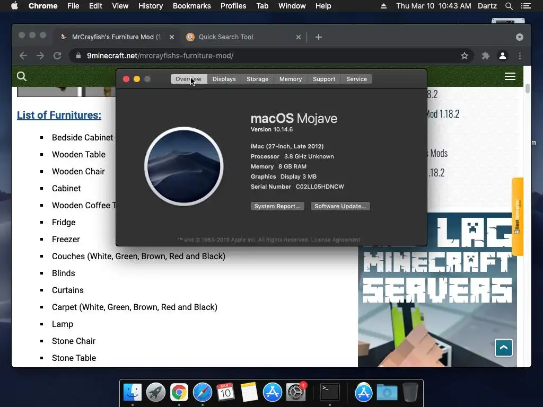Image resolution: width=543 pixels, height=407 pixels.
Task: Open the Profiles menu
Action: [x=233, y=6]
